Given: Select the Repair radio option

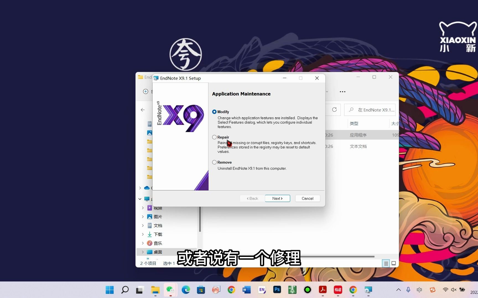Looking at the screenshot, I should pyautogui.click(x=214, y=137).
